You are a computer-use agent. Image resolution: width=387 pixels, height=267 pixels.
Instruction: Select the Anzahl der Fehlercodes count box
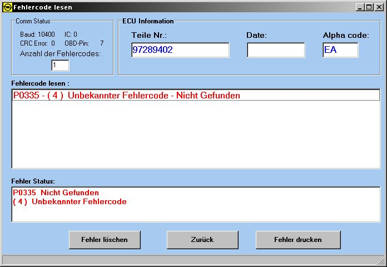(60, 65)
